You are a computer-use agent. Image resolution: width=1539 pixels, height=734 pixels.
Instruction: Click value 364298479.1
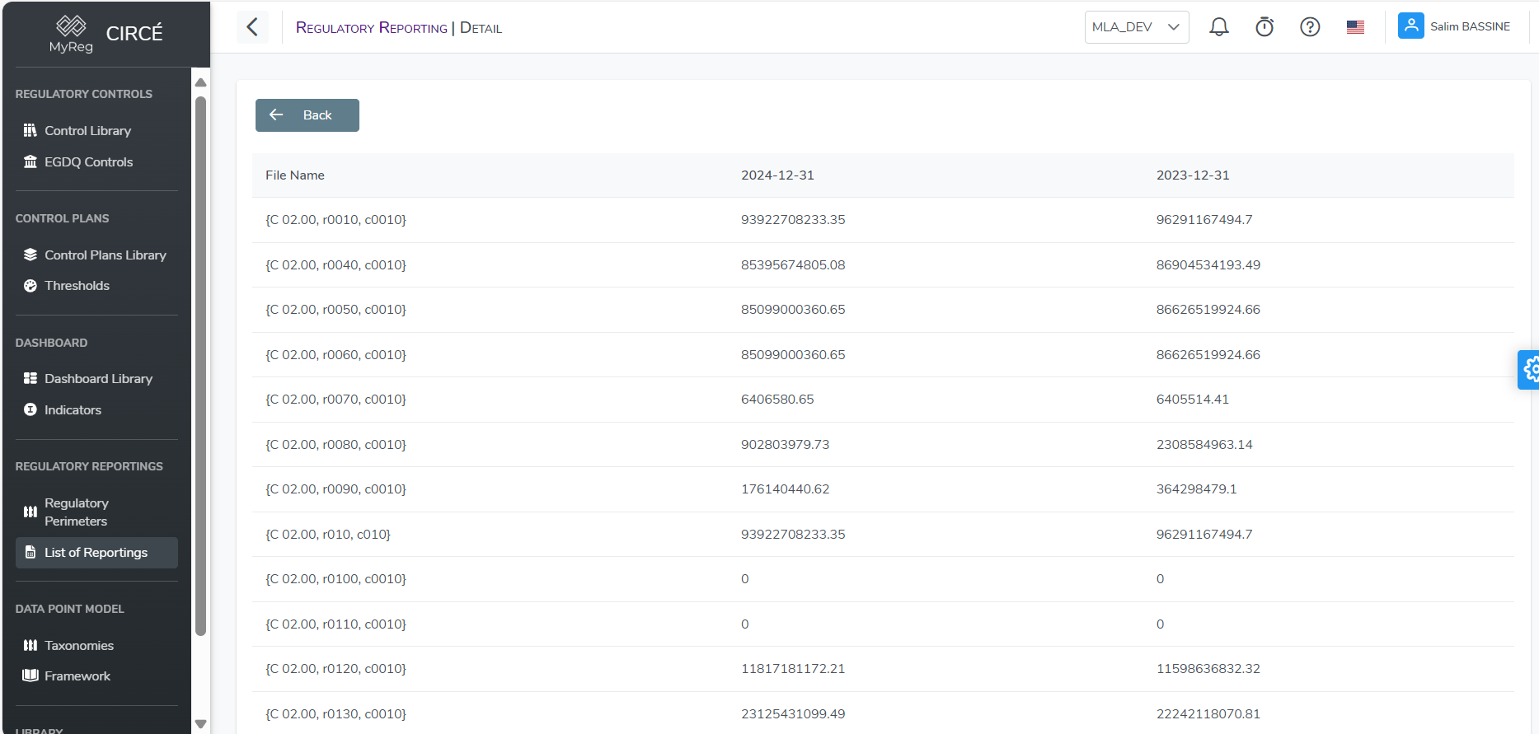[1197, 489]
